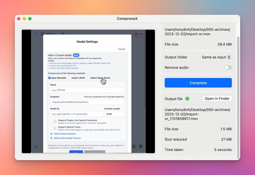Click the 'CompressX' window title
This screenshot has width=255, height=175.
point(127,19)
